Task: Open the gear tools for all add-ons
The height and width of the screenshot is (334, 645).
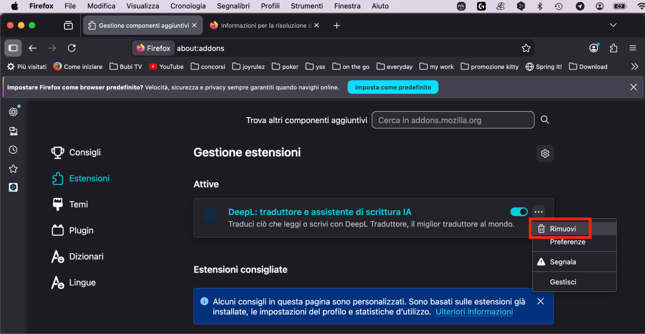Action: [x=545, y=153]
